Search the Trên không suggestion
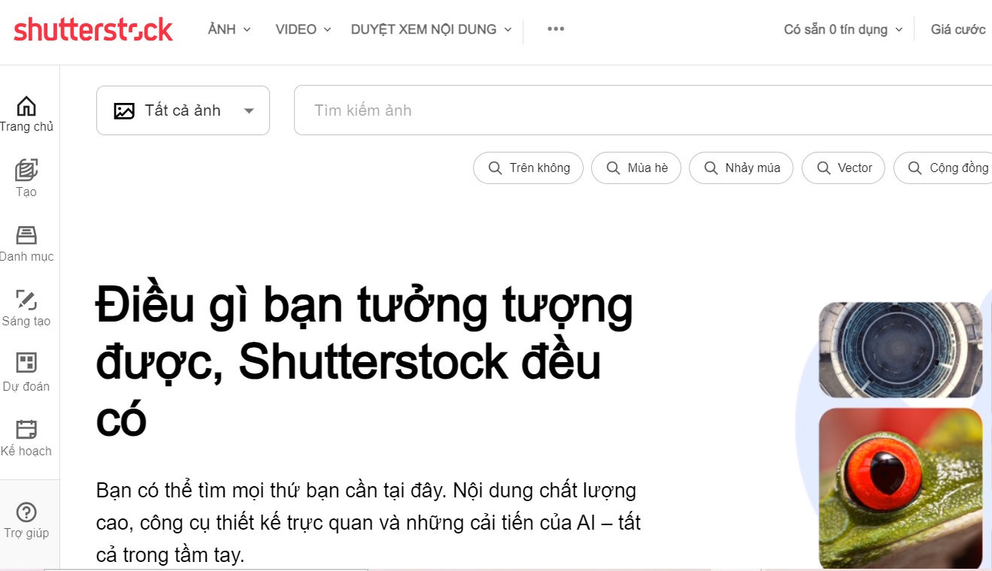 click(528, 168)
